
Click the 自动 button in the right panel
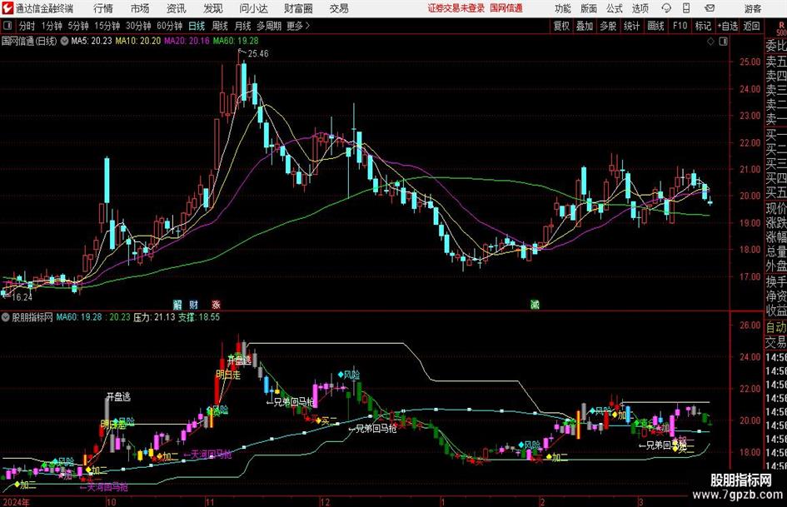point(776,327)
